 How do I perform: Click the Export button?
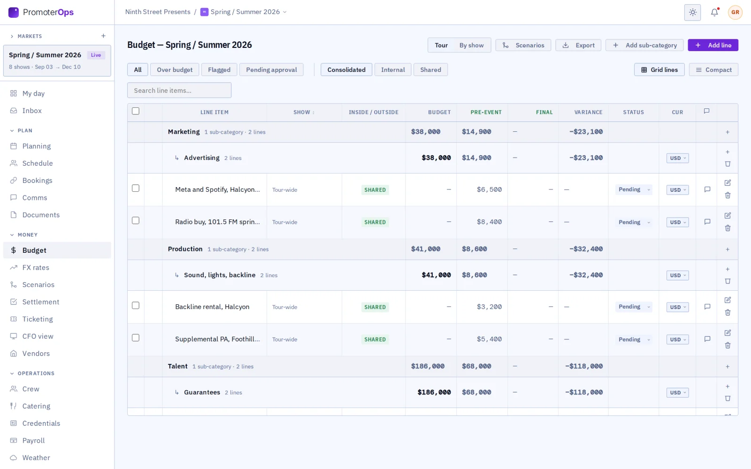578,45
